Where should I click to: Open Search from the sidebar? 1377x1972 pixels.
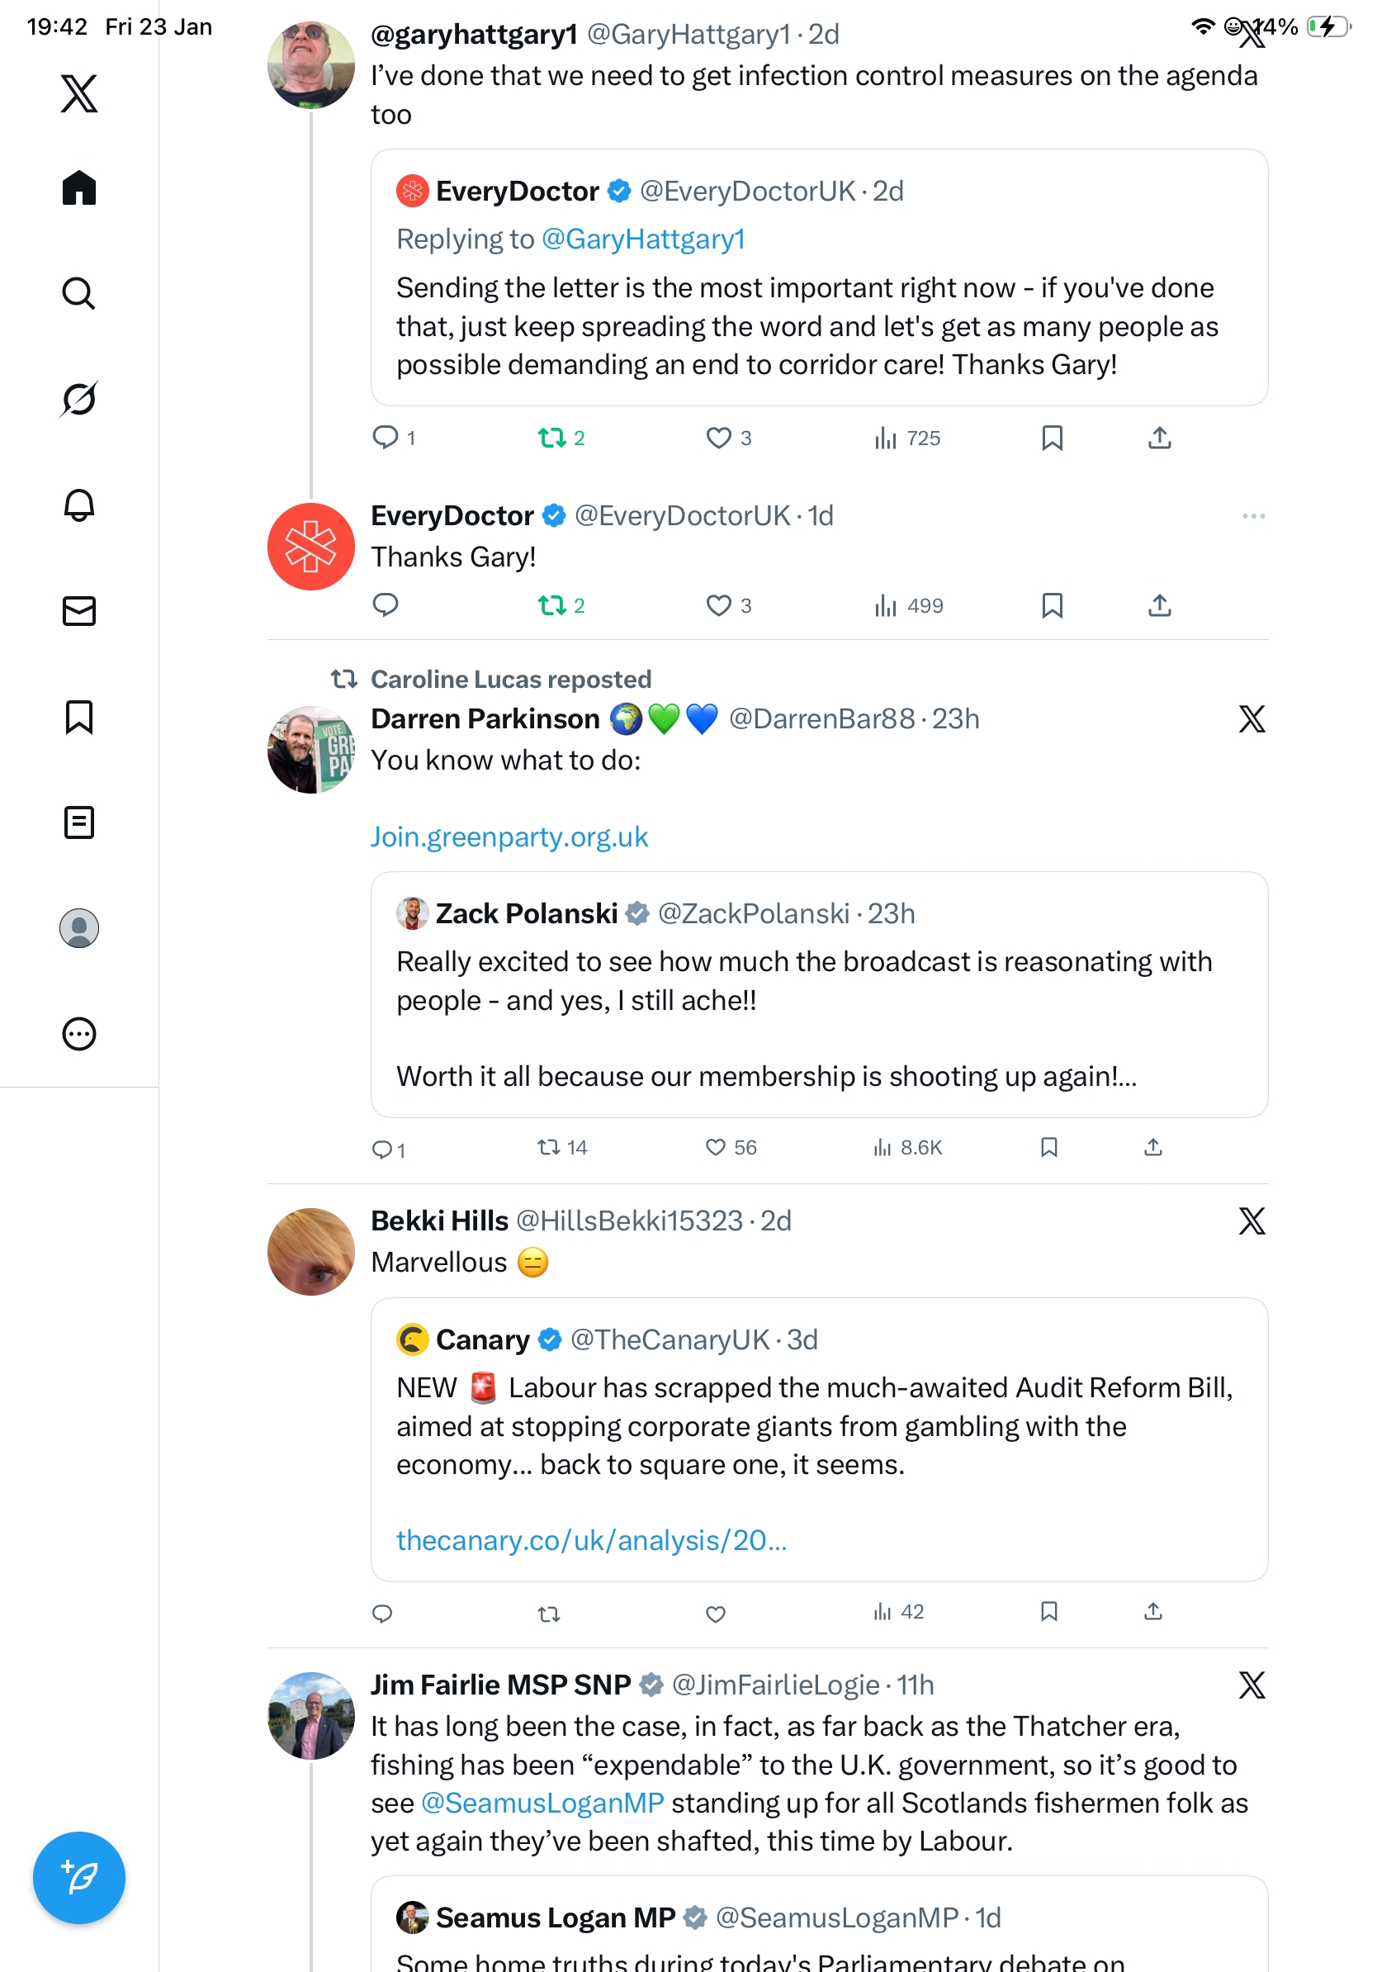[x=79, y=294]
